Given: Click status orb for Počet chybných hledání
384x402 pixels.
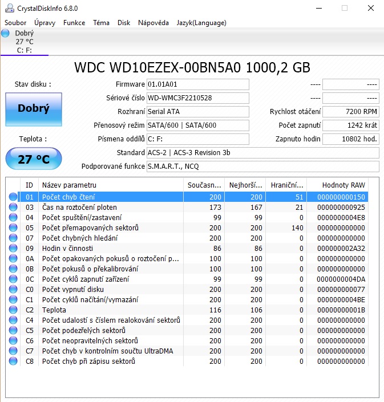Looking at the screenshot, I should [x=13, y=238].
